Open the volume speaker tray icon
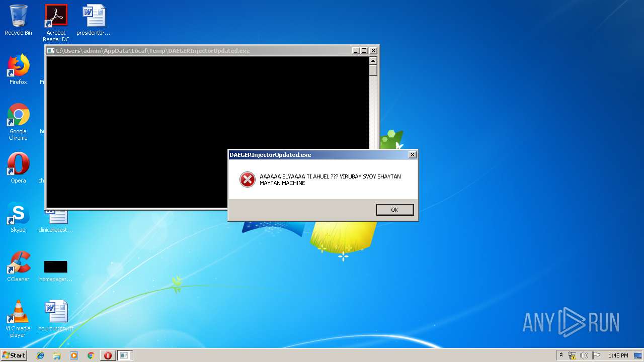This screenshot has height=362, width=644. [x=584, y=355]
